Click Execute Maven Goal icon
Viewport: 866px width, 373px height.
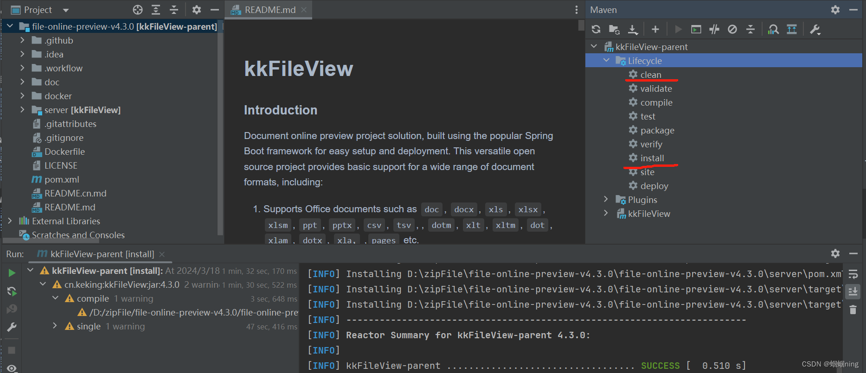tap(696, 30)
